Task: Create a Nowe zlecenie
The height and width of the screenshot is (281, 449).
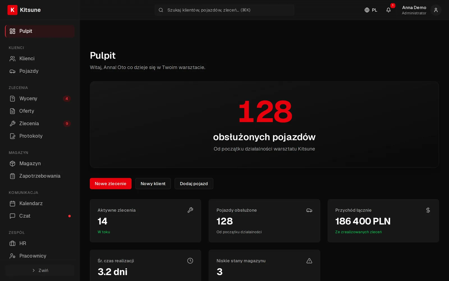Action: click(x=111, y=183)
